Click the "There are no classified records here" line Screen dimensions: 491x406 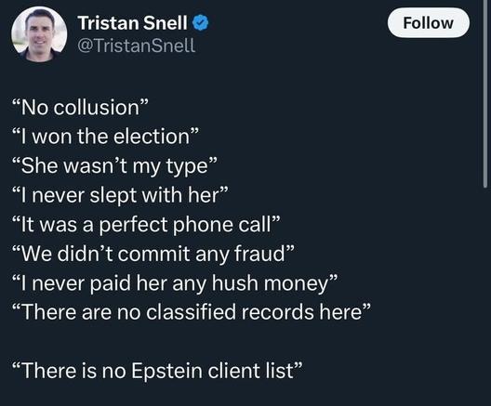coord(192,312)
